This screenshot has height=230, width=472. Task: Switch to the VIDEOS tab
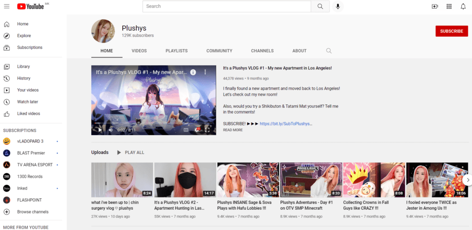139,51
